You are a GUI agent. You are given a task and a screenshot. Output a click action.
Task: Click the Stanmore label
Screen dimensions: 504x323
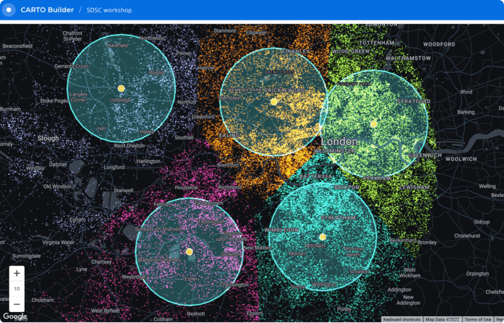[x=224, y=30]
